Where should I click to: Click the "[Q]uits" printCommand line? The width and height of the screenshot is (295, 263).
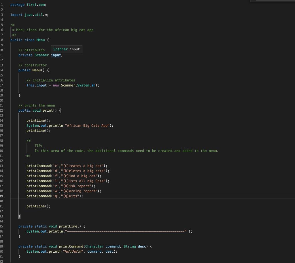click(x=55, y=196)
